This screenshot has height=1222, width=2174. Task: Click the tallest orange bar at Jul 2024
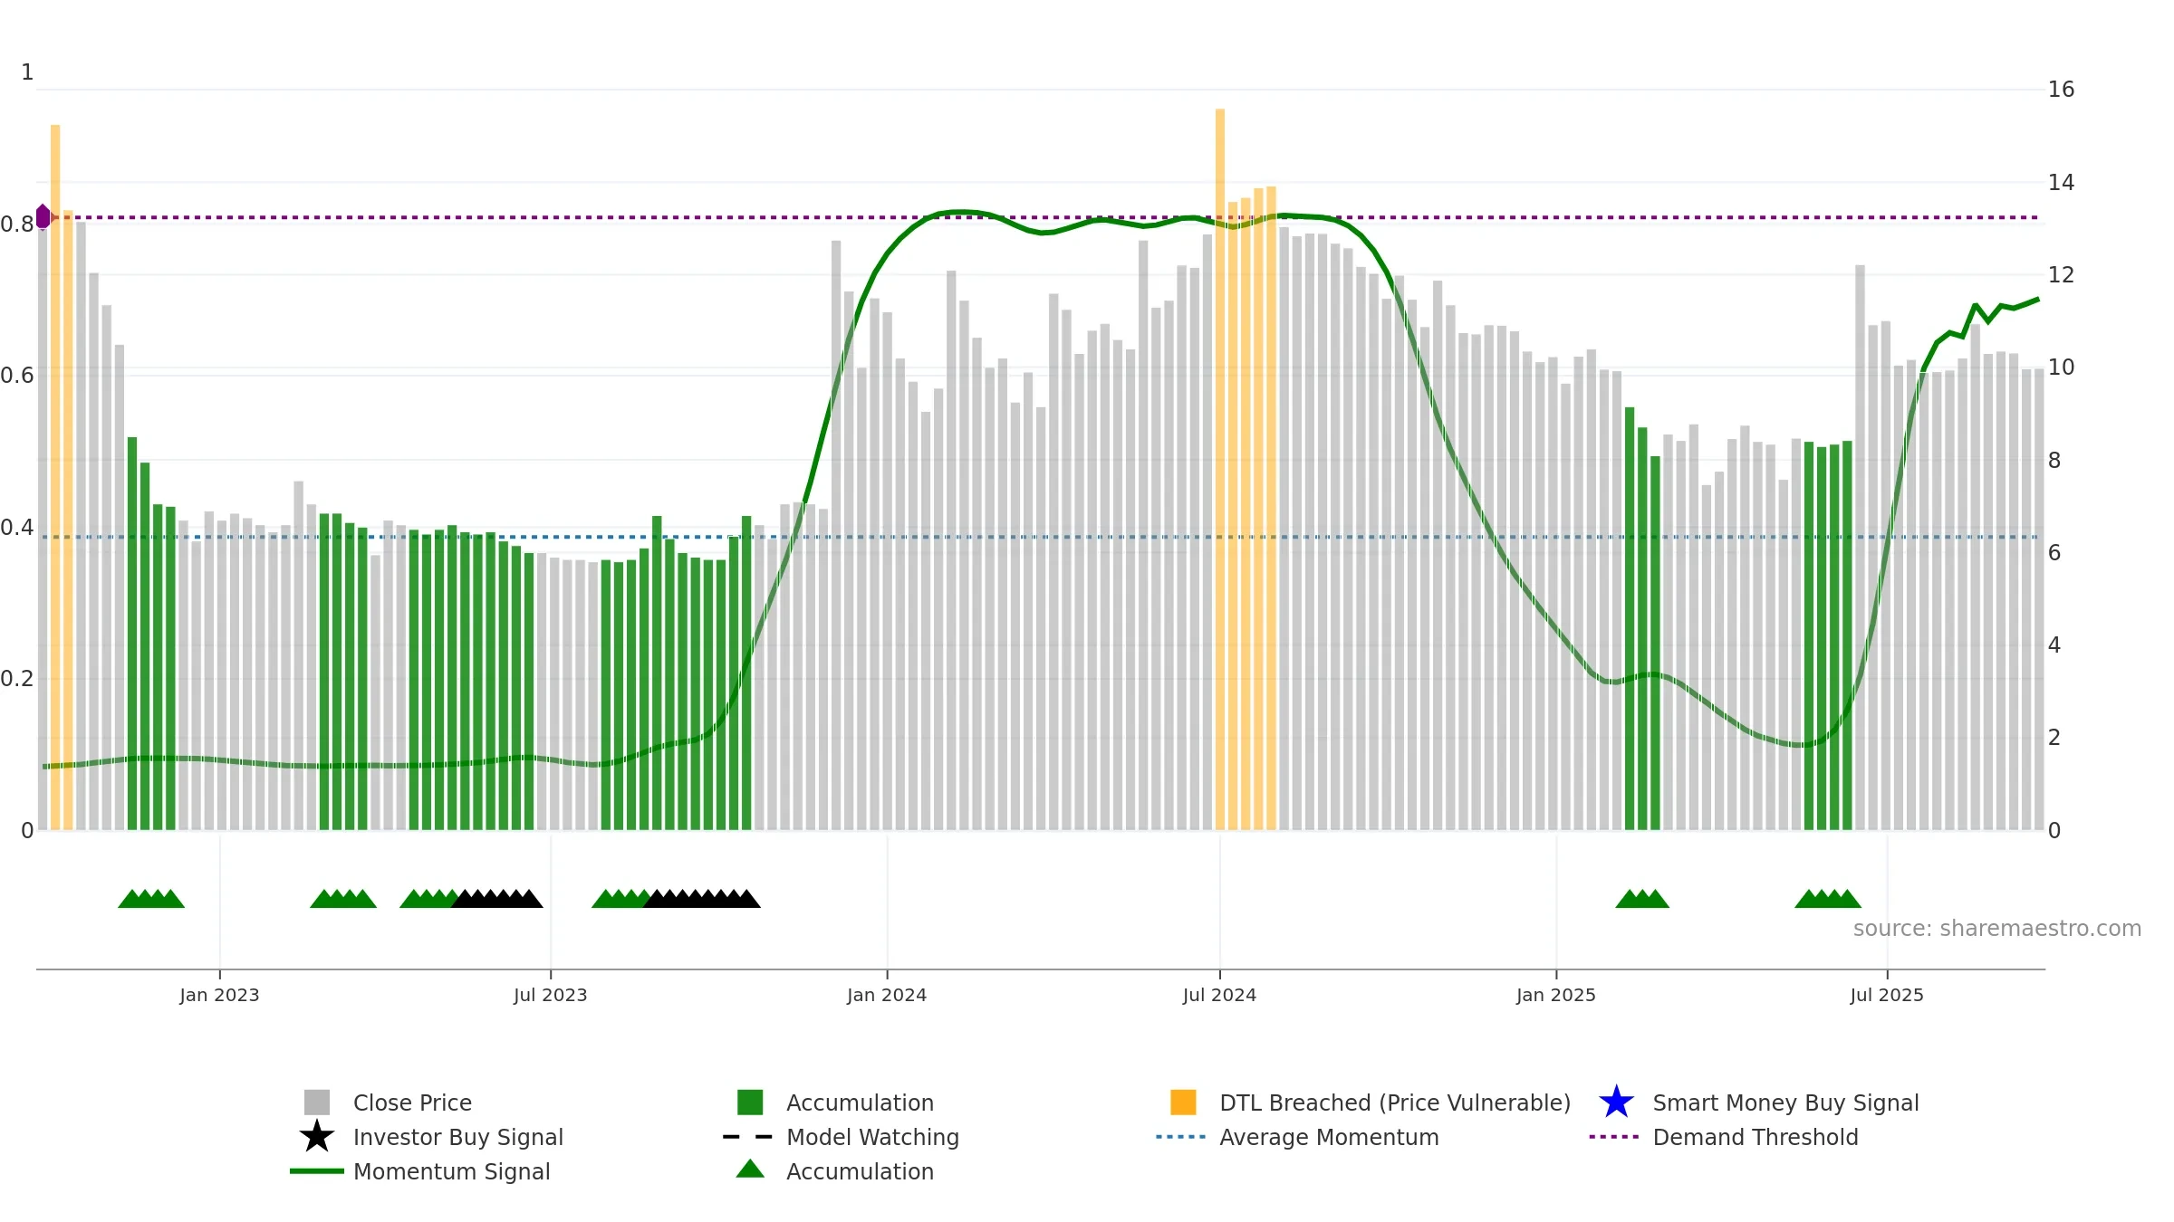click(x=1220, y=469)
